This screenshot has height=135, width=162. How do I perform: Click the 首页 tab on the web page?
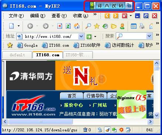[72, 96]
